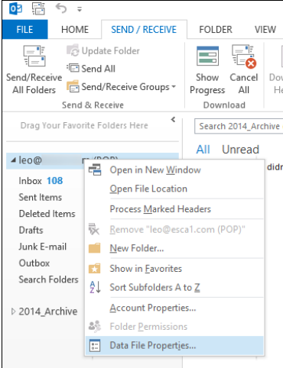
Task: Click the Undo arrow in quick access toolbar
Action: pyautogui.click(x=61, y=8)
